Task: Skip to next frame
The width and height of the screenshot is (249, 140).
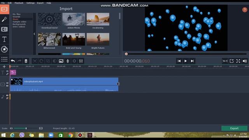Action: tap(192, 61)
